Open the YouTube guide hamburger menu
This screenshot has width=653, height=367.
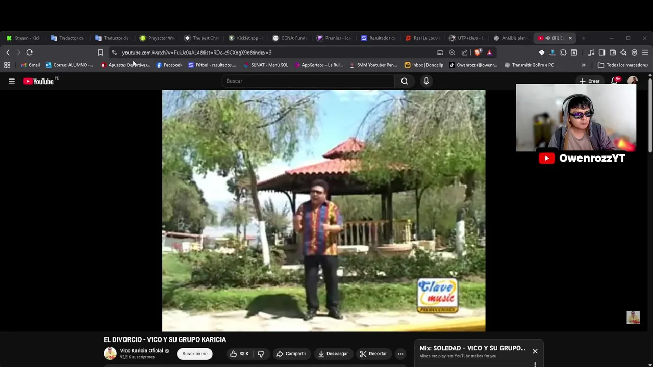pos(11,81)
